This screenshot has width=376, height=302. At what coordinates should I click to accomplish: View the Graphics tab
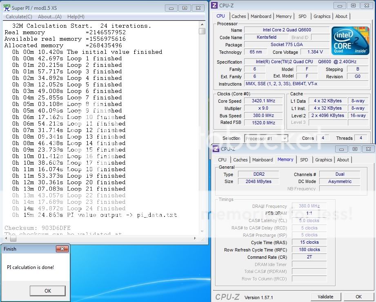click(x=322, y=16)
